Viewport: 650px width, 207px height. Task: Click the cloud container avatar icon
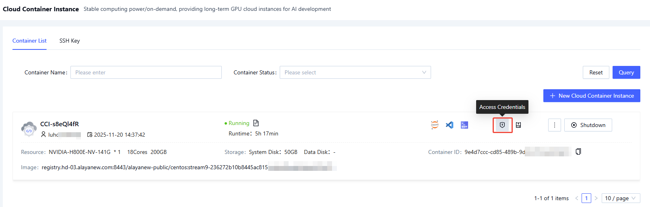29,129
